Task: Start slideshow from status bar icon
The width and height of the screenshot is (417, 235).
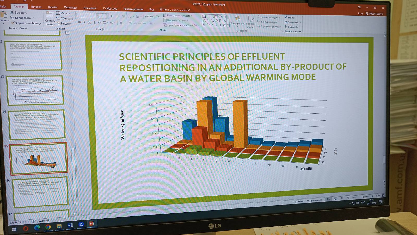Action: click(x=348, y=198)
